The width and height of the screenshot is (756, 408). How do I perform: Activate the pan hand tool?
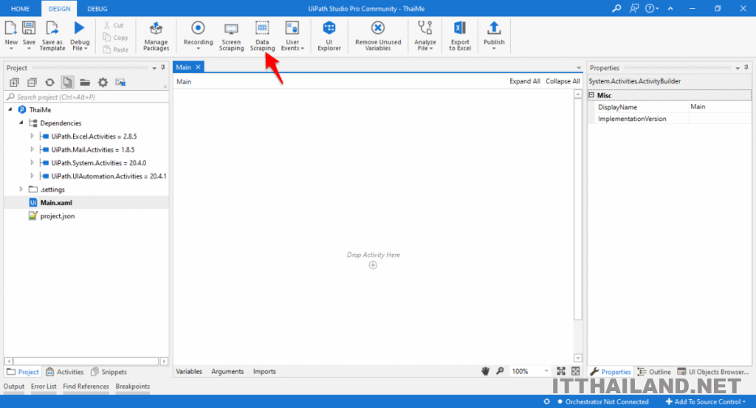(486, 371)
